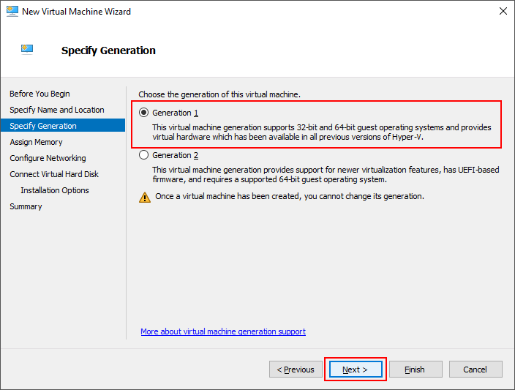The height and width of the screenshot is (390, 515).
Task: Open More about virtual machine generation support link
Action: click(223, 331)
